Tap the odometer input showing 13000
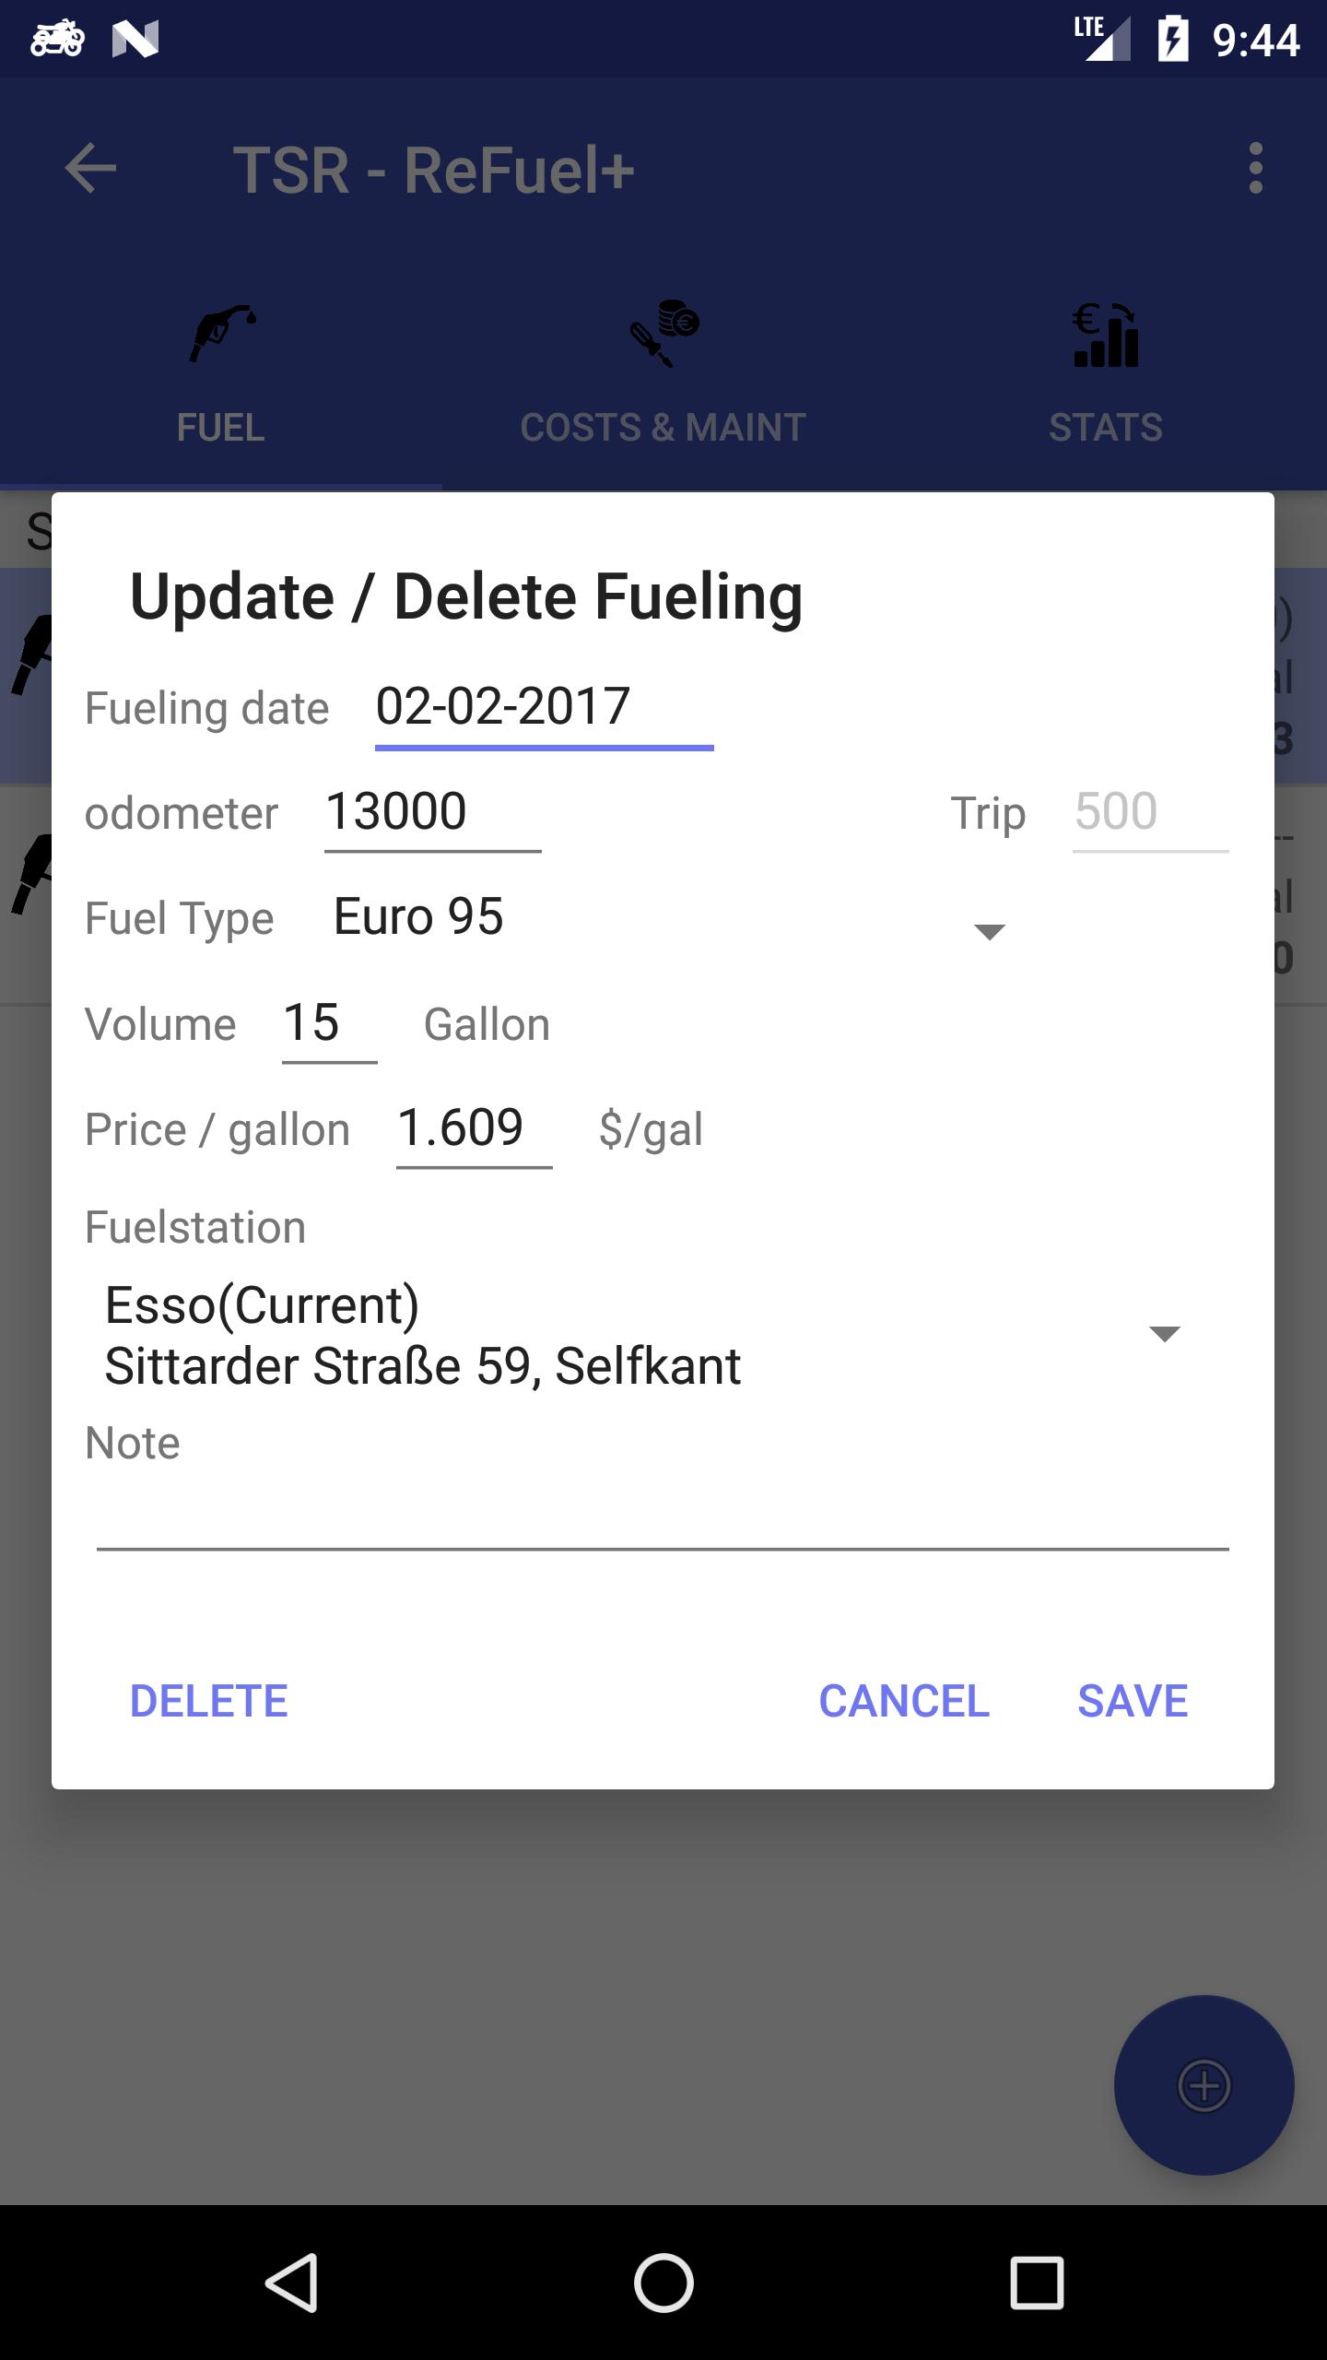The height and width of the screenshot is (2360, 1327). point(432,813)
